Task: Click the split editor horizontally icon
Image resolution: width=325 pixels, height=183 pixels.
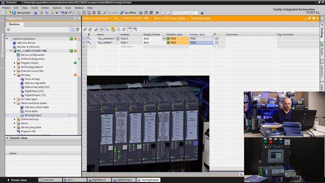Action: [163, 13]
